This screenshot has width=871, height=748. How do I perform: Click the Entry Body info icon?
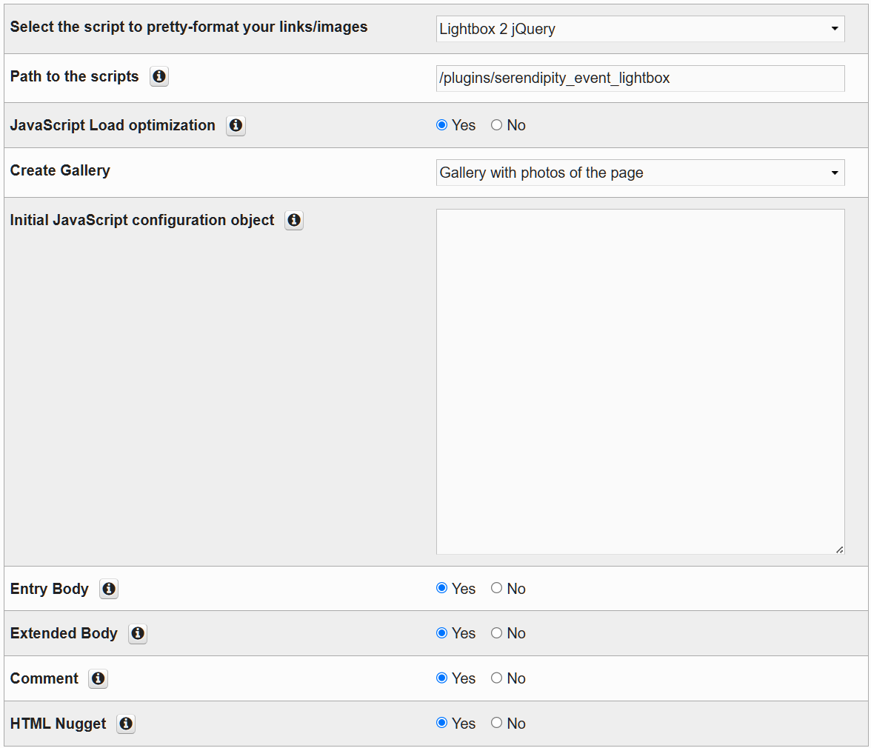click(108, 589)
